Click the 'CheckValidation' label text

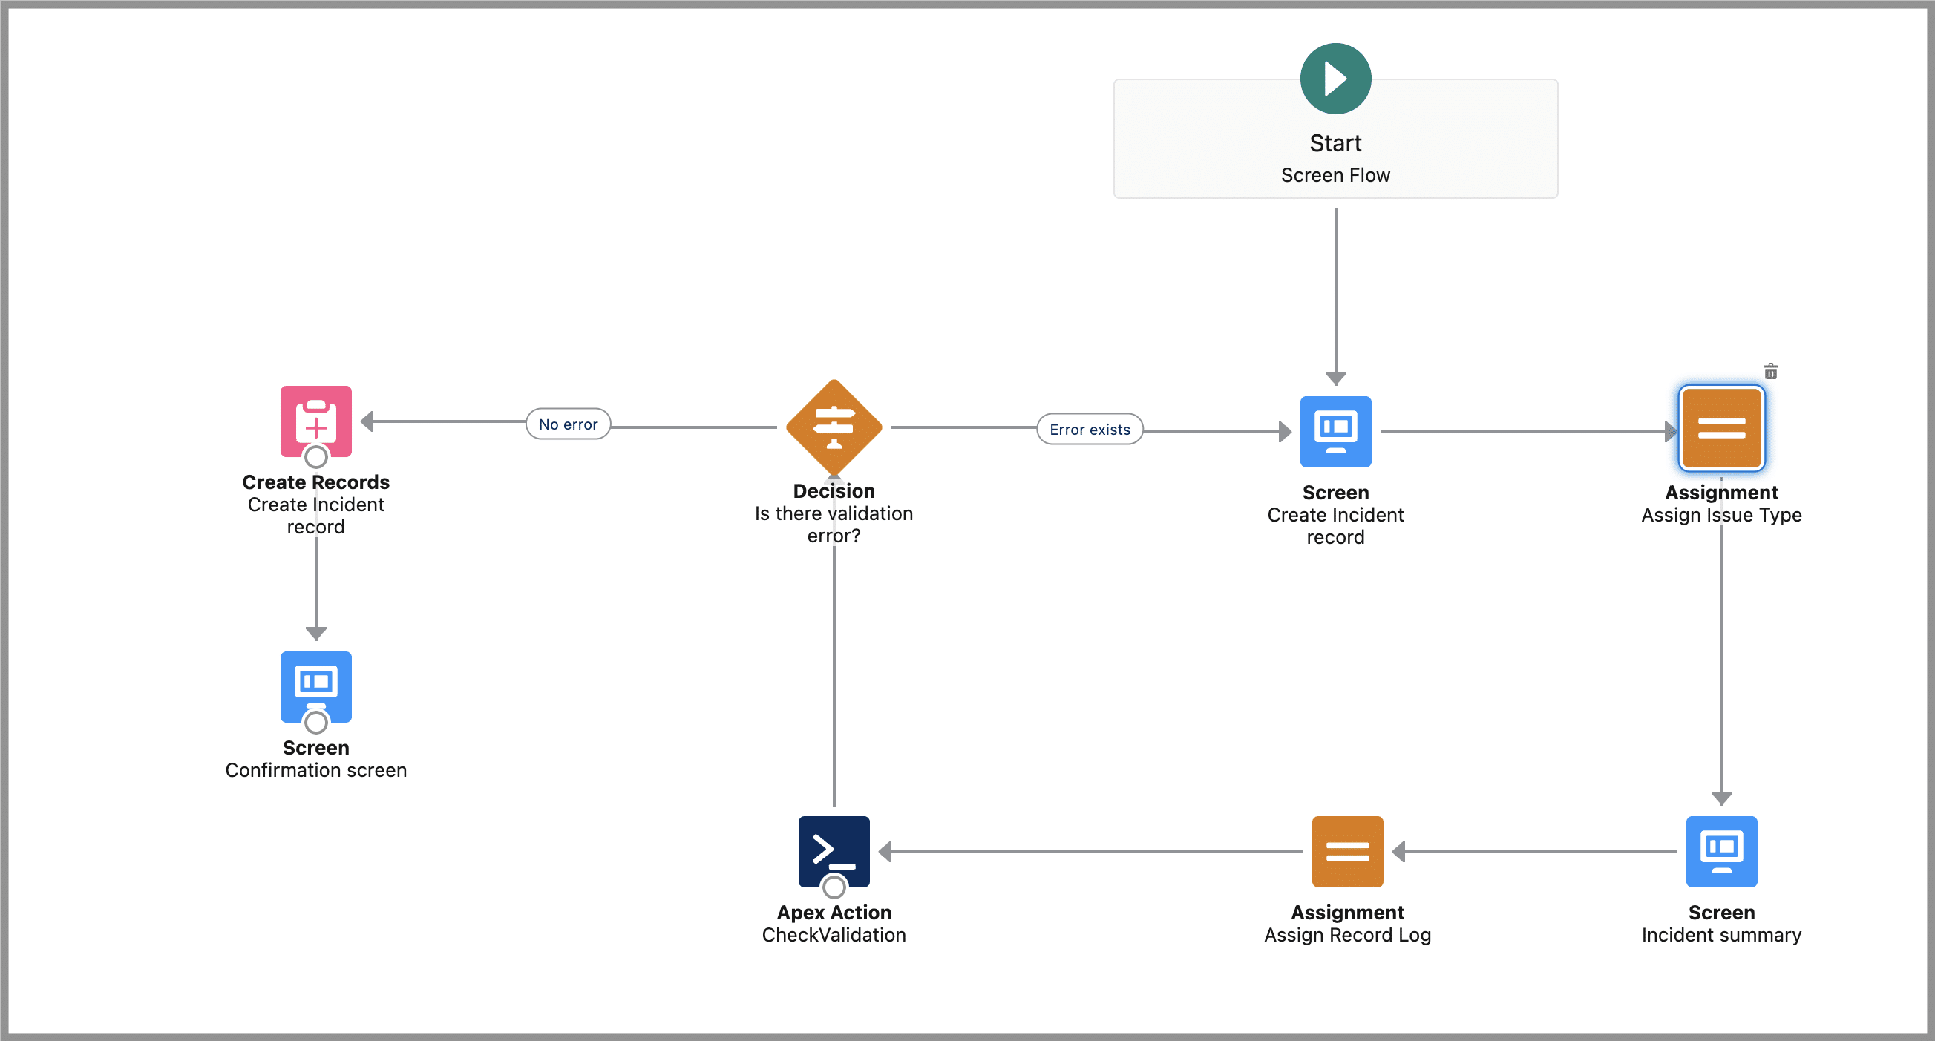(x=834, y=934)
